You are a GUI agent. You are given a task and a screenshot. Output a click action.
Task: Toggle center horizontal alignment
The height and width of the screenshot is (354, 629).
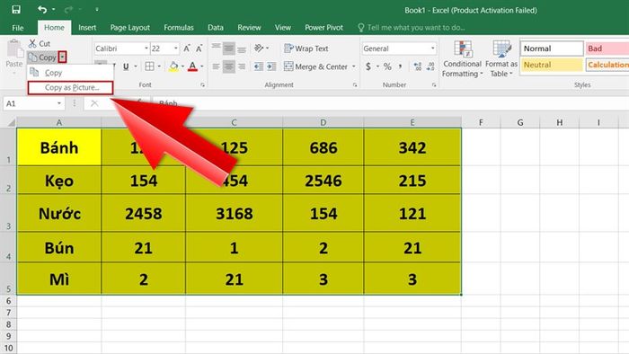tap(228, 66)
